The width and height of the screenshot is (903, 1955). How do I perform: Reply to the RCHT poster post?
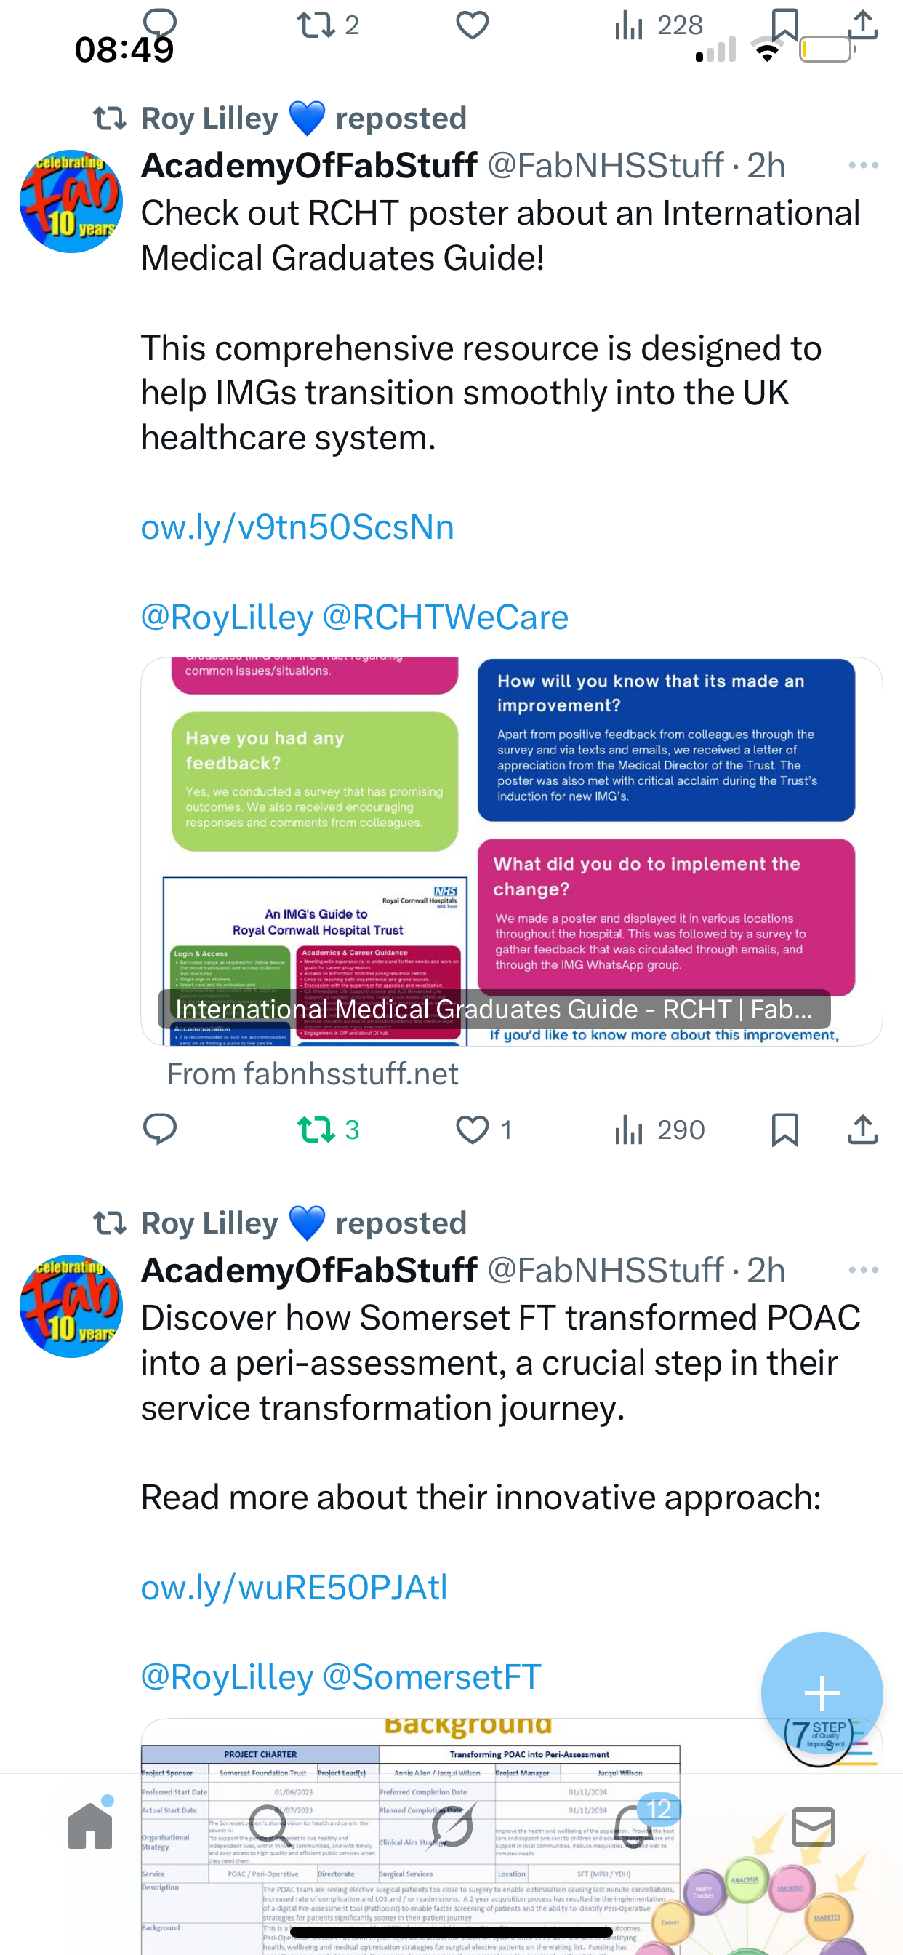[x=160, y=1130]
